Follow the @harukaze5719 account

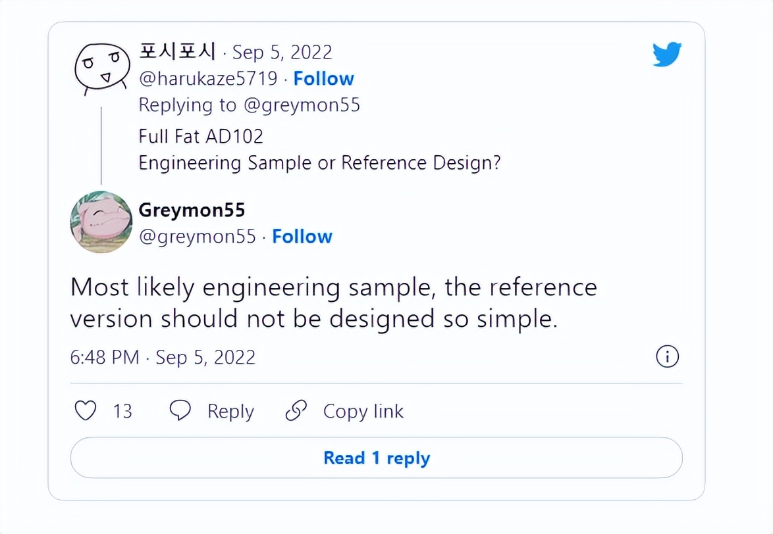pos(323,78)
